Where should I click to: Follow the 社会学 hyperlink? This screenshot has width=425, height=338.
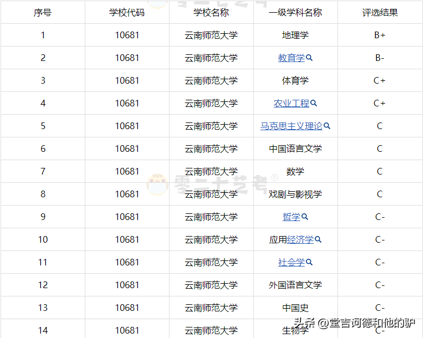point(291,263)
